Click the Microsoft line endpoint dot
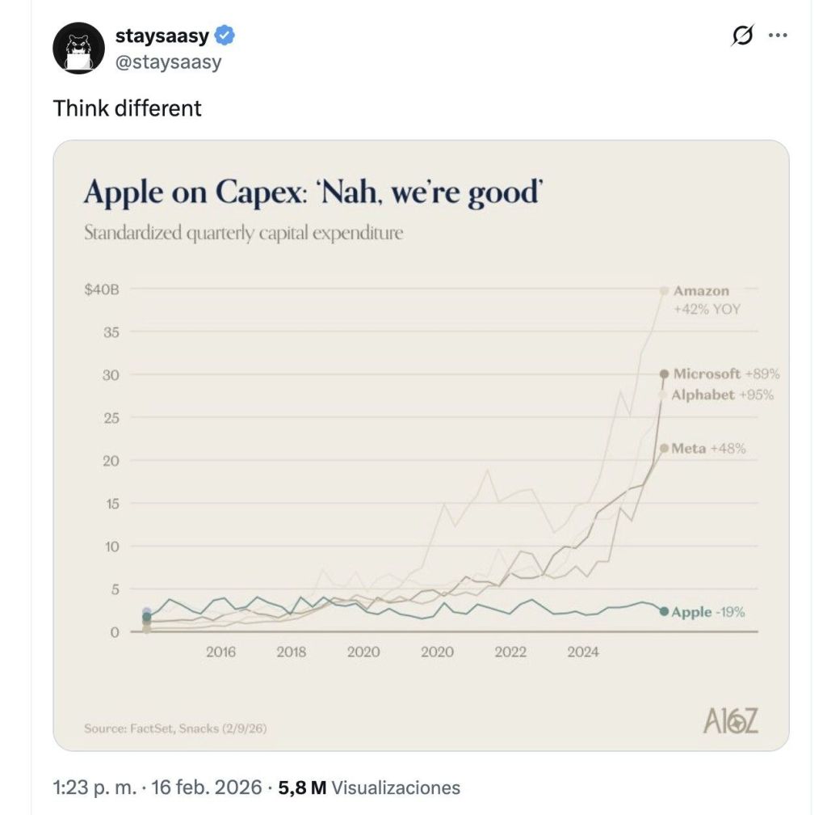827x815 pixels. point(664,374)
